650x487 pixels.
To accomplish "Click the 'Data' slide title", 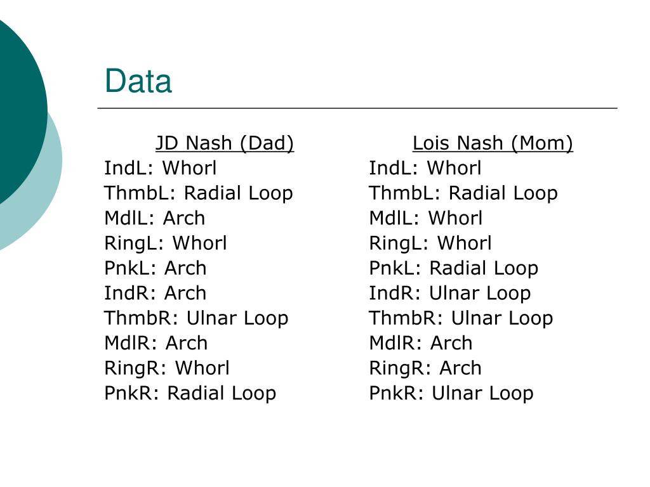I will tap(138, 81).
